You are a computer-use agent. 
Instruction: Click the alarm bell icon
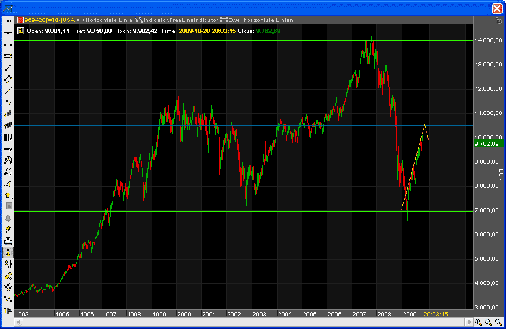click(x=8, y=218)
